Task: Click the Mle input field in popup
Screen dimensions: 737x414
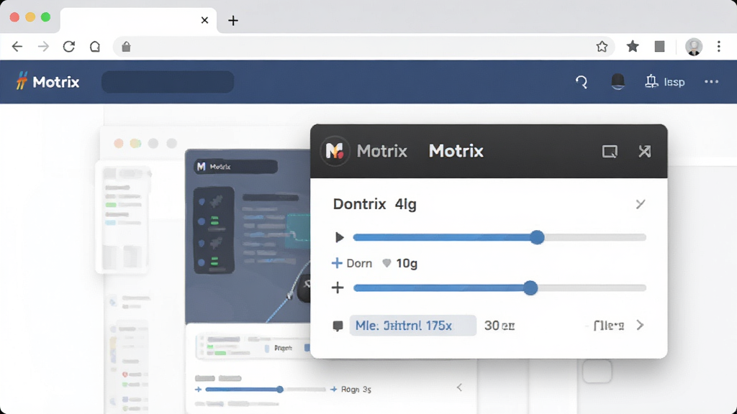Action: pos(412,326)
